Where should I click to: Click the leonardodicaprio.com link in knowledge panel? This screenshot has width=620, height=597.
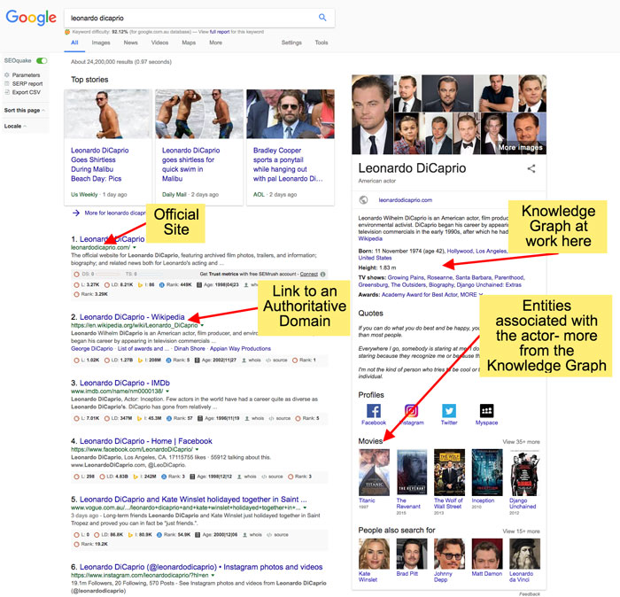406,200
